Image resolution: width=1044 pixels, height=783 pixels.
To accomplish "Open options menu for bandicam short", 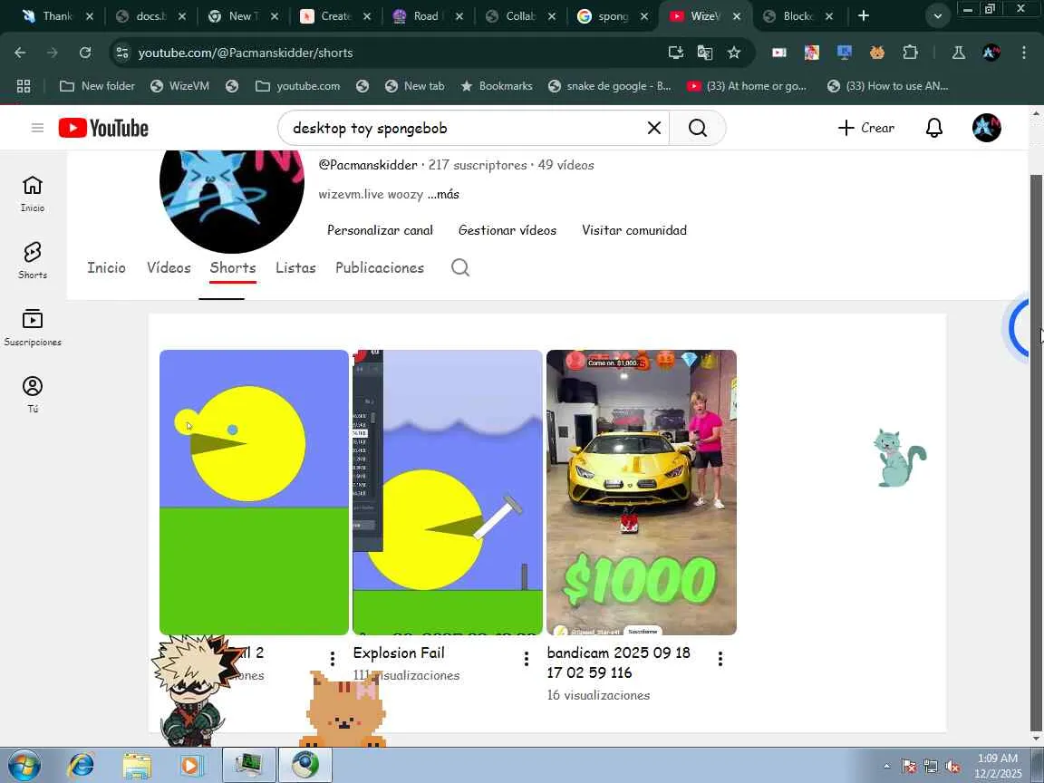I will pos(720,659).
